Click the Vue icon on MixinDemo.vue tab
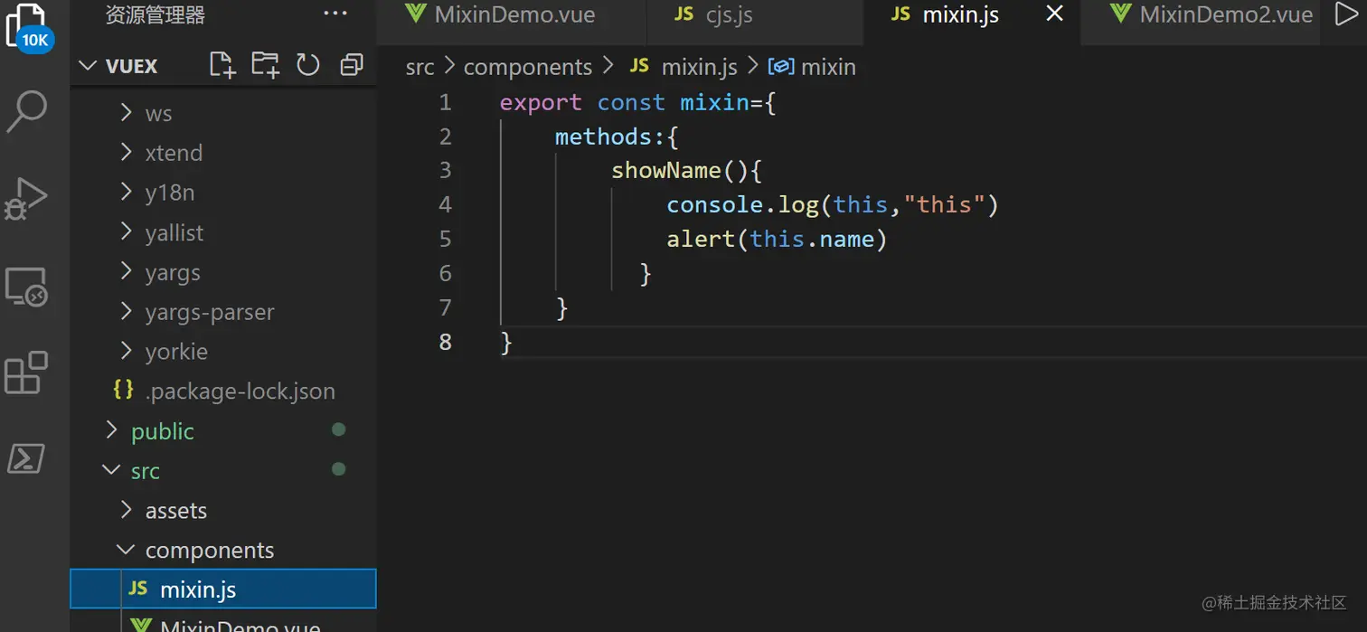This screenshot has width=1367, height=632. (x=416, y=14)
